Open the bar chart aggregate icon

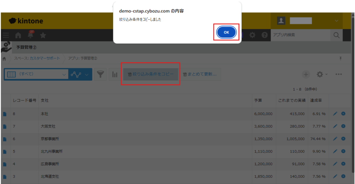coord(115,74)
